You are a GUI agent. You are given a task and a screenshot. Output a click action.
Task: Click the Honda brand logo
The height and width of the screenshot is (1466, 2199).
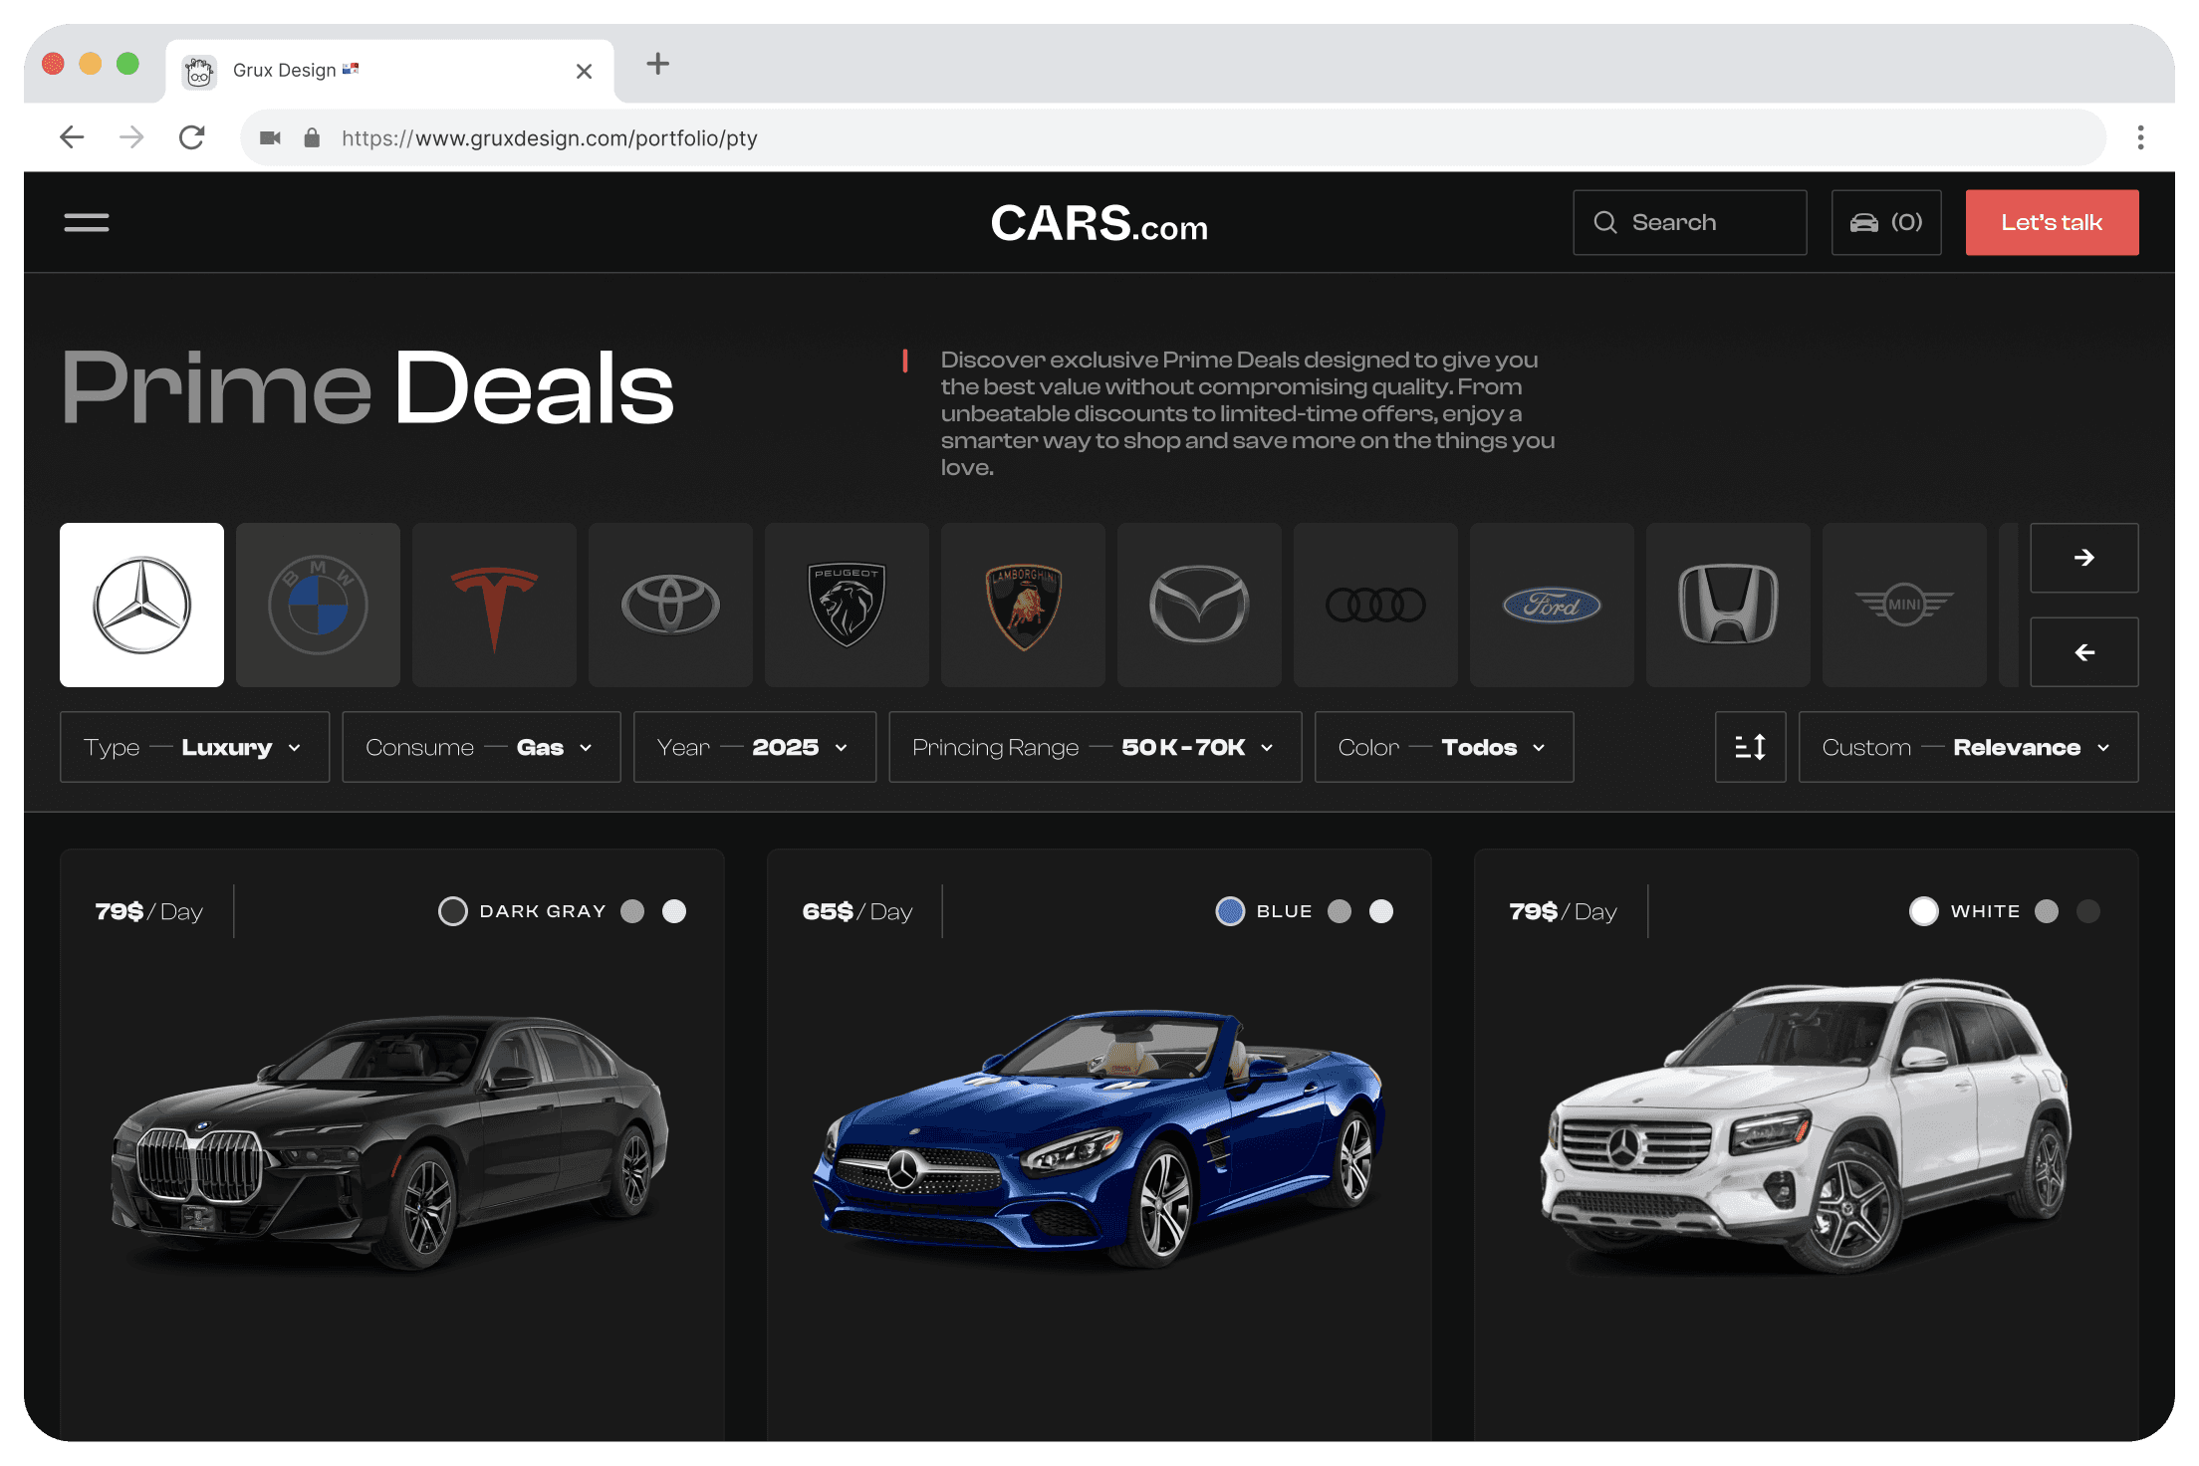(x=1728, y=605)
